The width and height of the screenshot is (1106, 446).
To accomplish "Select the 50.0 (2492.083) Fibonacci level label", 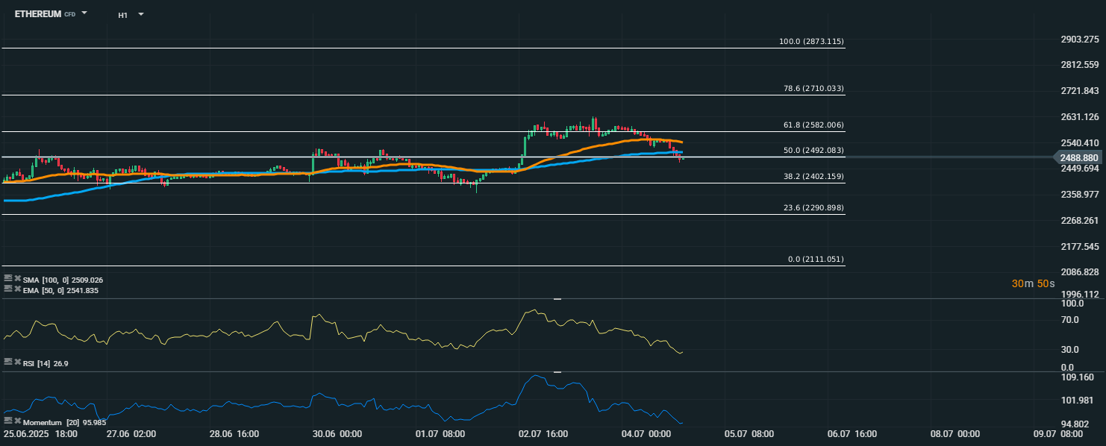I will [813, 150].
